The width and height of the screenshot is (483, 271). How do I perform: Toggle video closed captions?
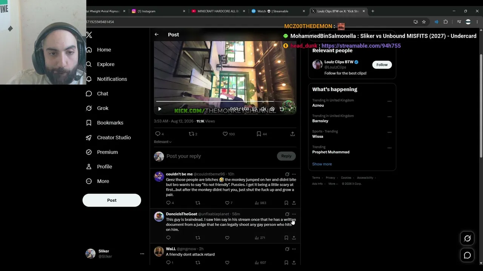coord(254,109)
